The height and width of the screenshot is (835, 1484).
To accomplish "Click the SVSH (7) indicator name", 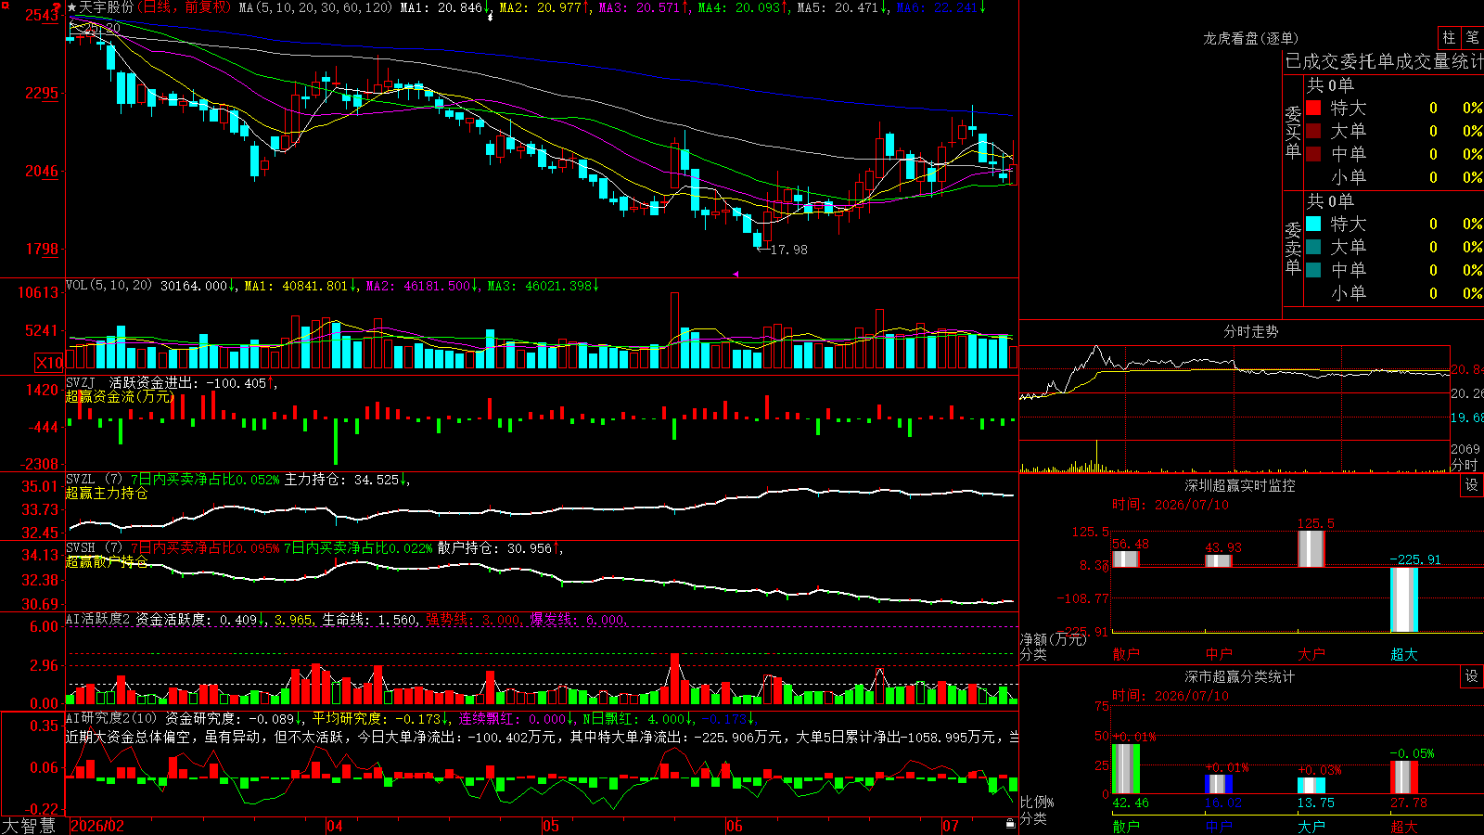I will 95,548.
